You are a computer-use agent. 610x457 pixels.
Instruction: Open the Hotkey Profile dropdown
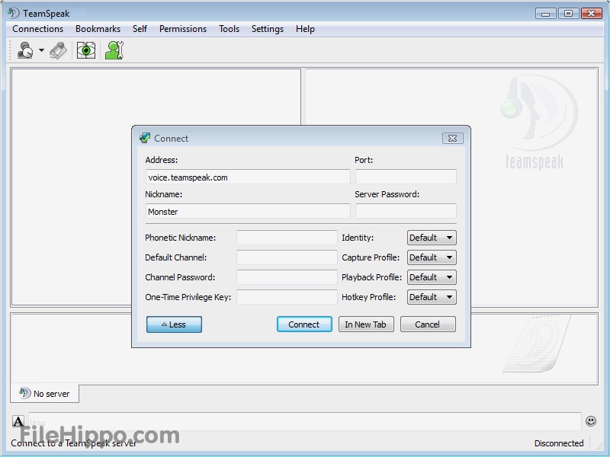[432, 297]
